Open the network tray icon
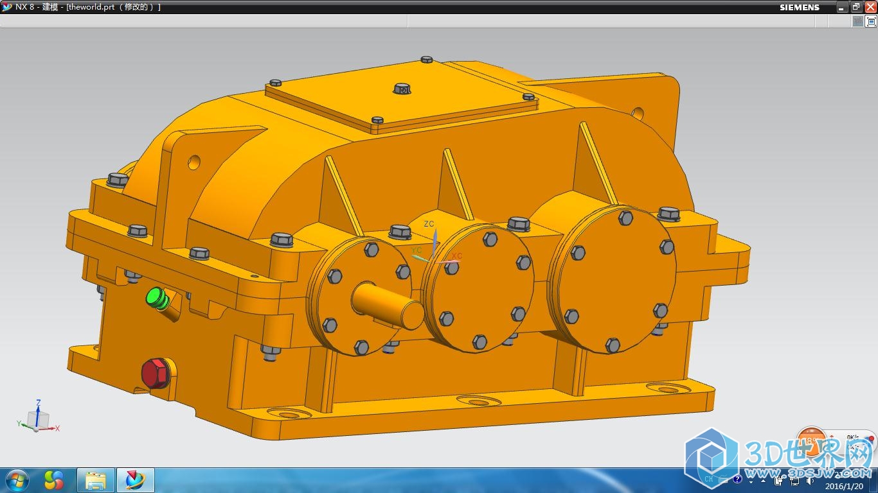Screen dimensions: 878x493 coord(795,480)
